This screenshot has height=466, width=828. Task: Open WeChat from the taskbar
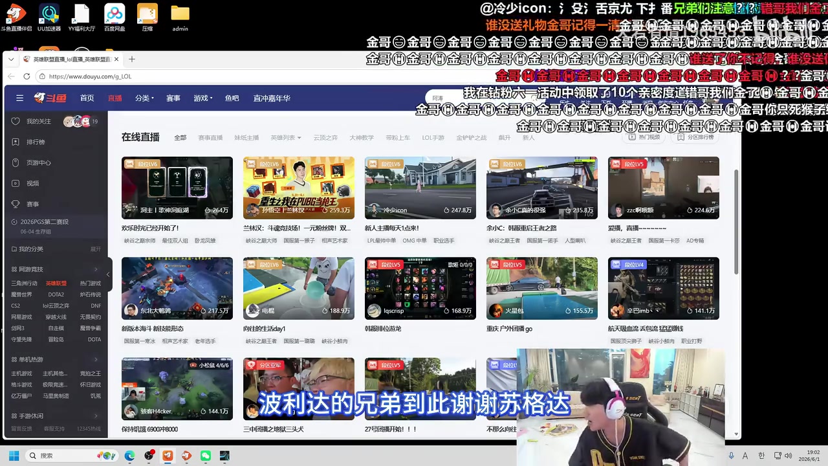pos(206,456)
